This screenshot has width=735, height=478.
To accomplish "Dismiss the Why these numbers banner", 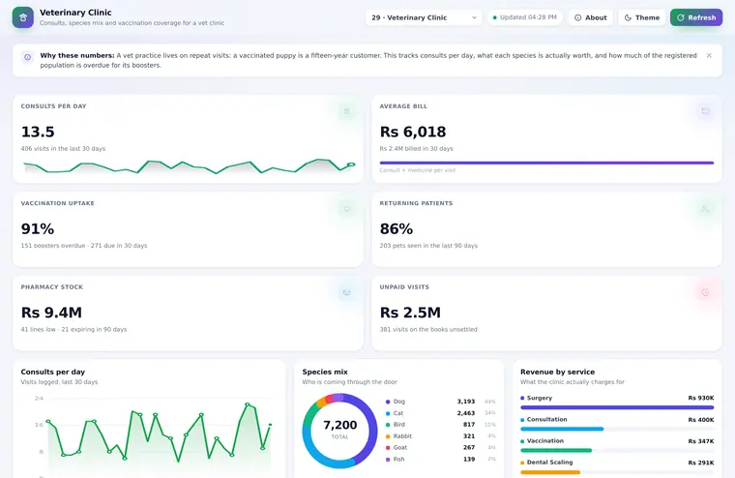I will point(709,55).
